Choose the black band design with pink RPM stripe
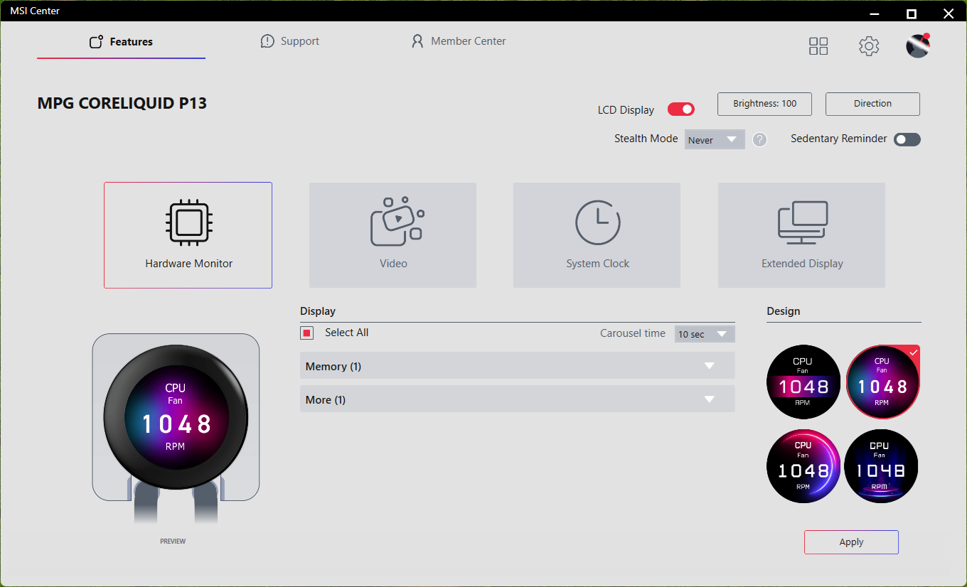 tap(803, 382)
